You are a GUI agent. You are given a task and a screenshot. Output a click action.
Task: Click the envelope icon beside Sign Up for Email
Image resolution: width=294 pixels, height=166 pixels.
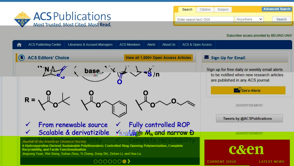(206, 57)
